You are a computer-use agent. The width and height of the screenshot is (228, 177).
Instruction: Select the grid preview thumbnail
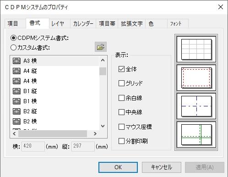[196, 49]
